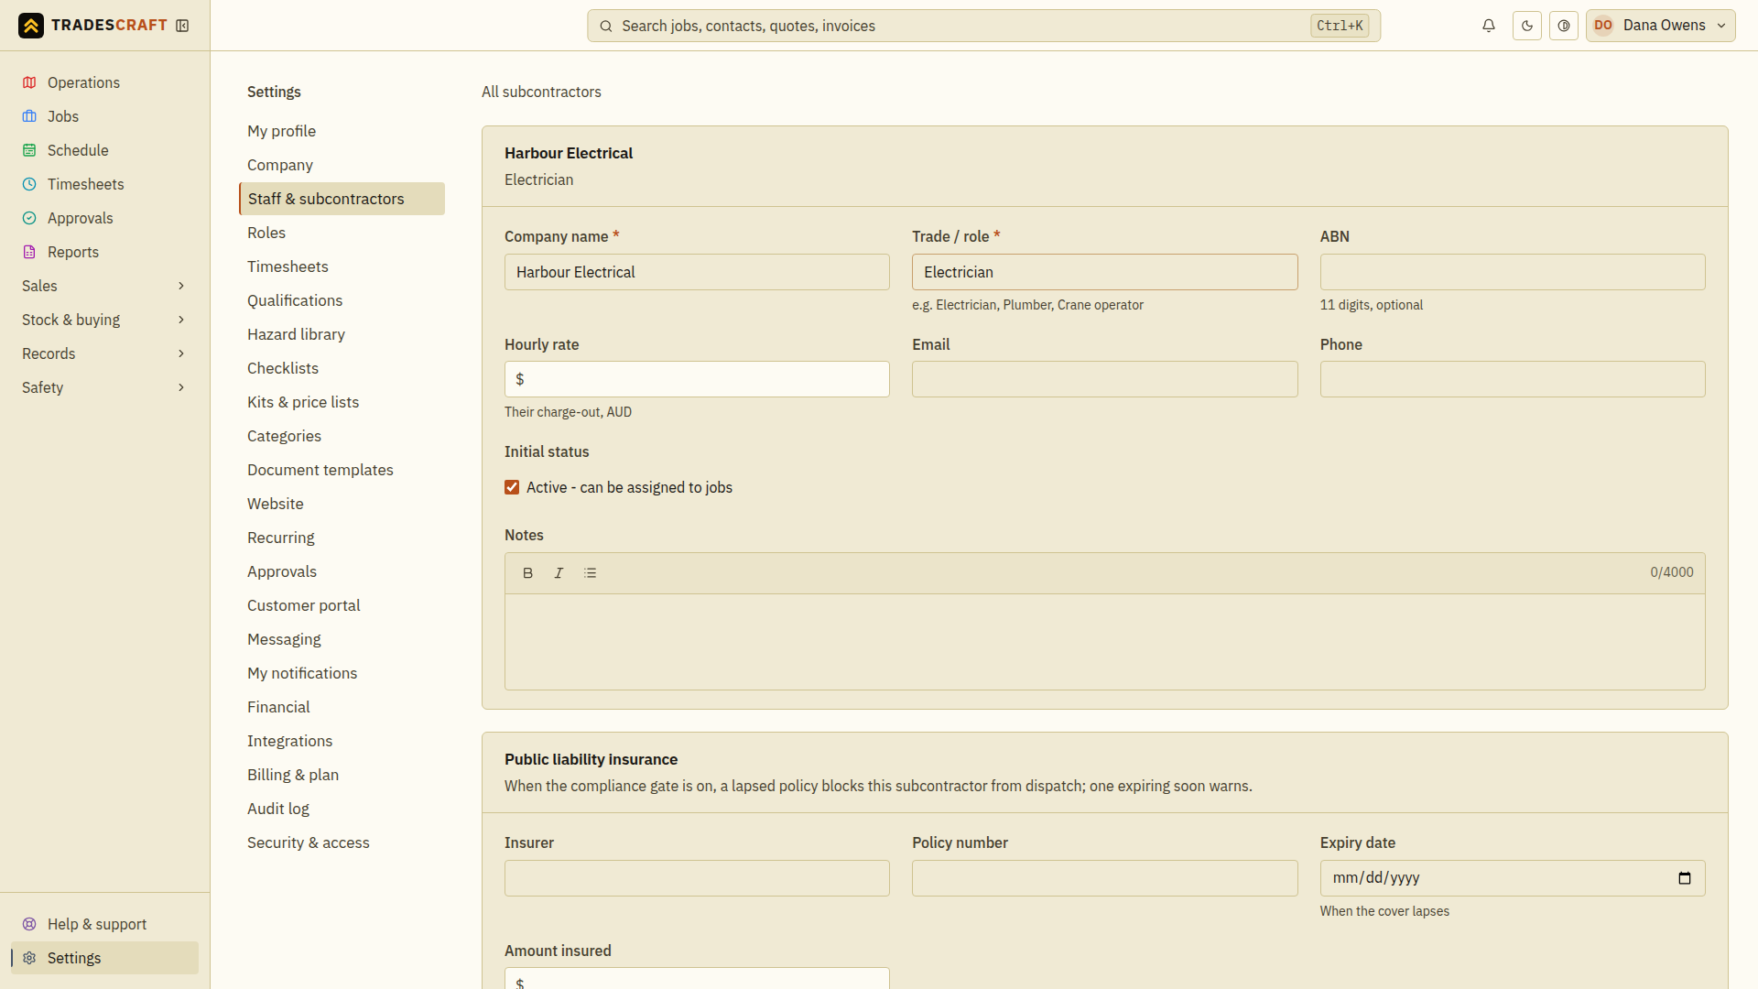Click the search magnifier icon
Image resolution: width=1758 pixels, height=989 pixels.
(606, 27)
